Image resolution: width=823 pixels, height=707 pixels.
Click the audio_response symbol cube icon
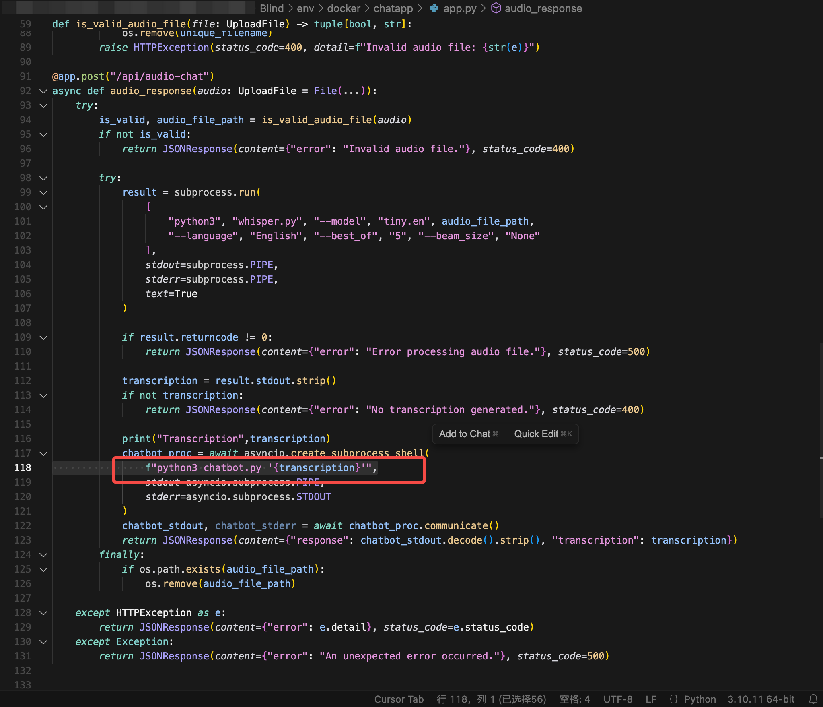[x=496, y=8]
